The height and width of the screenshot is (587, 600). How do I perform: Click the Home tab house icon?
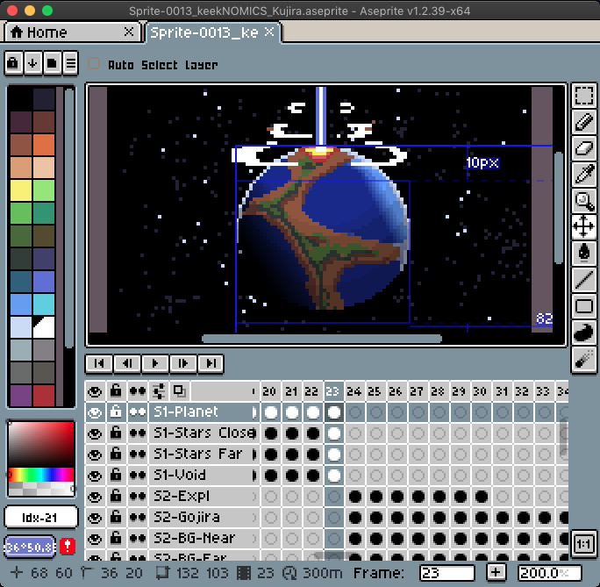(17, 32)
